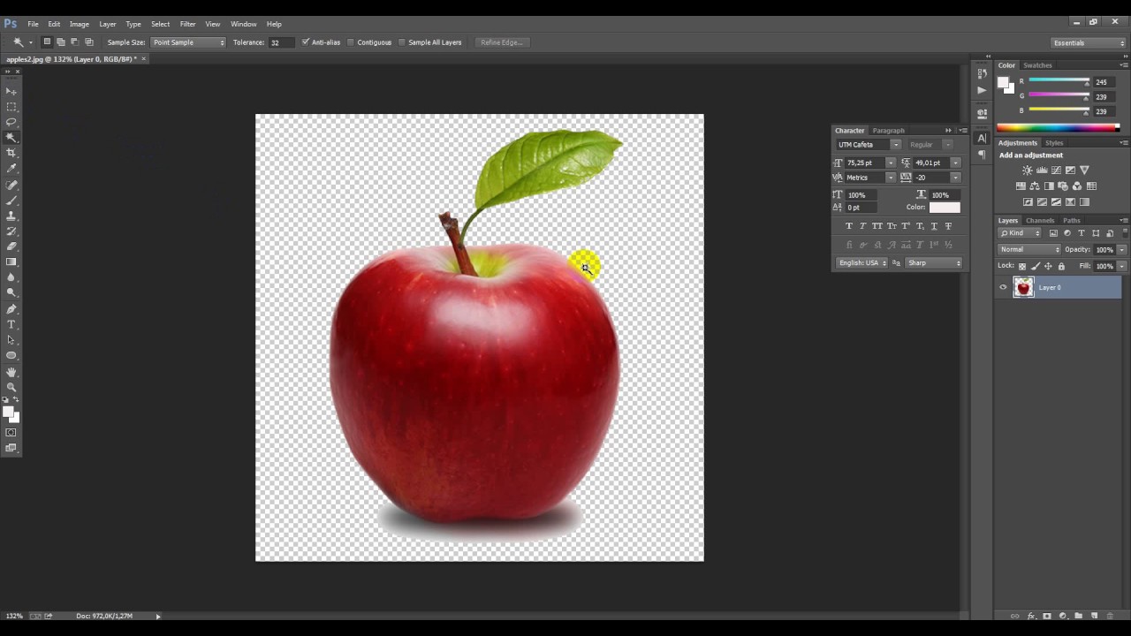
Task: Select the Clone Stamp tool
Action: (x=11, y=216)
